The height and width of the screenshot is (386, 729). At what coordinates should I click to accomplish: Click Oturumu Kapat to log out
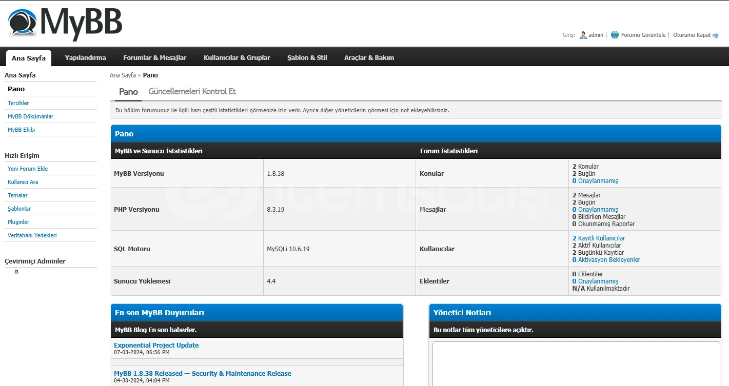692,35
